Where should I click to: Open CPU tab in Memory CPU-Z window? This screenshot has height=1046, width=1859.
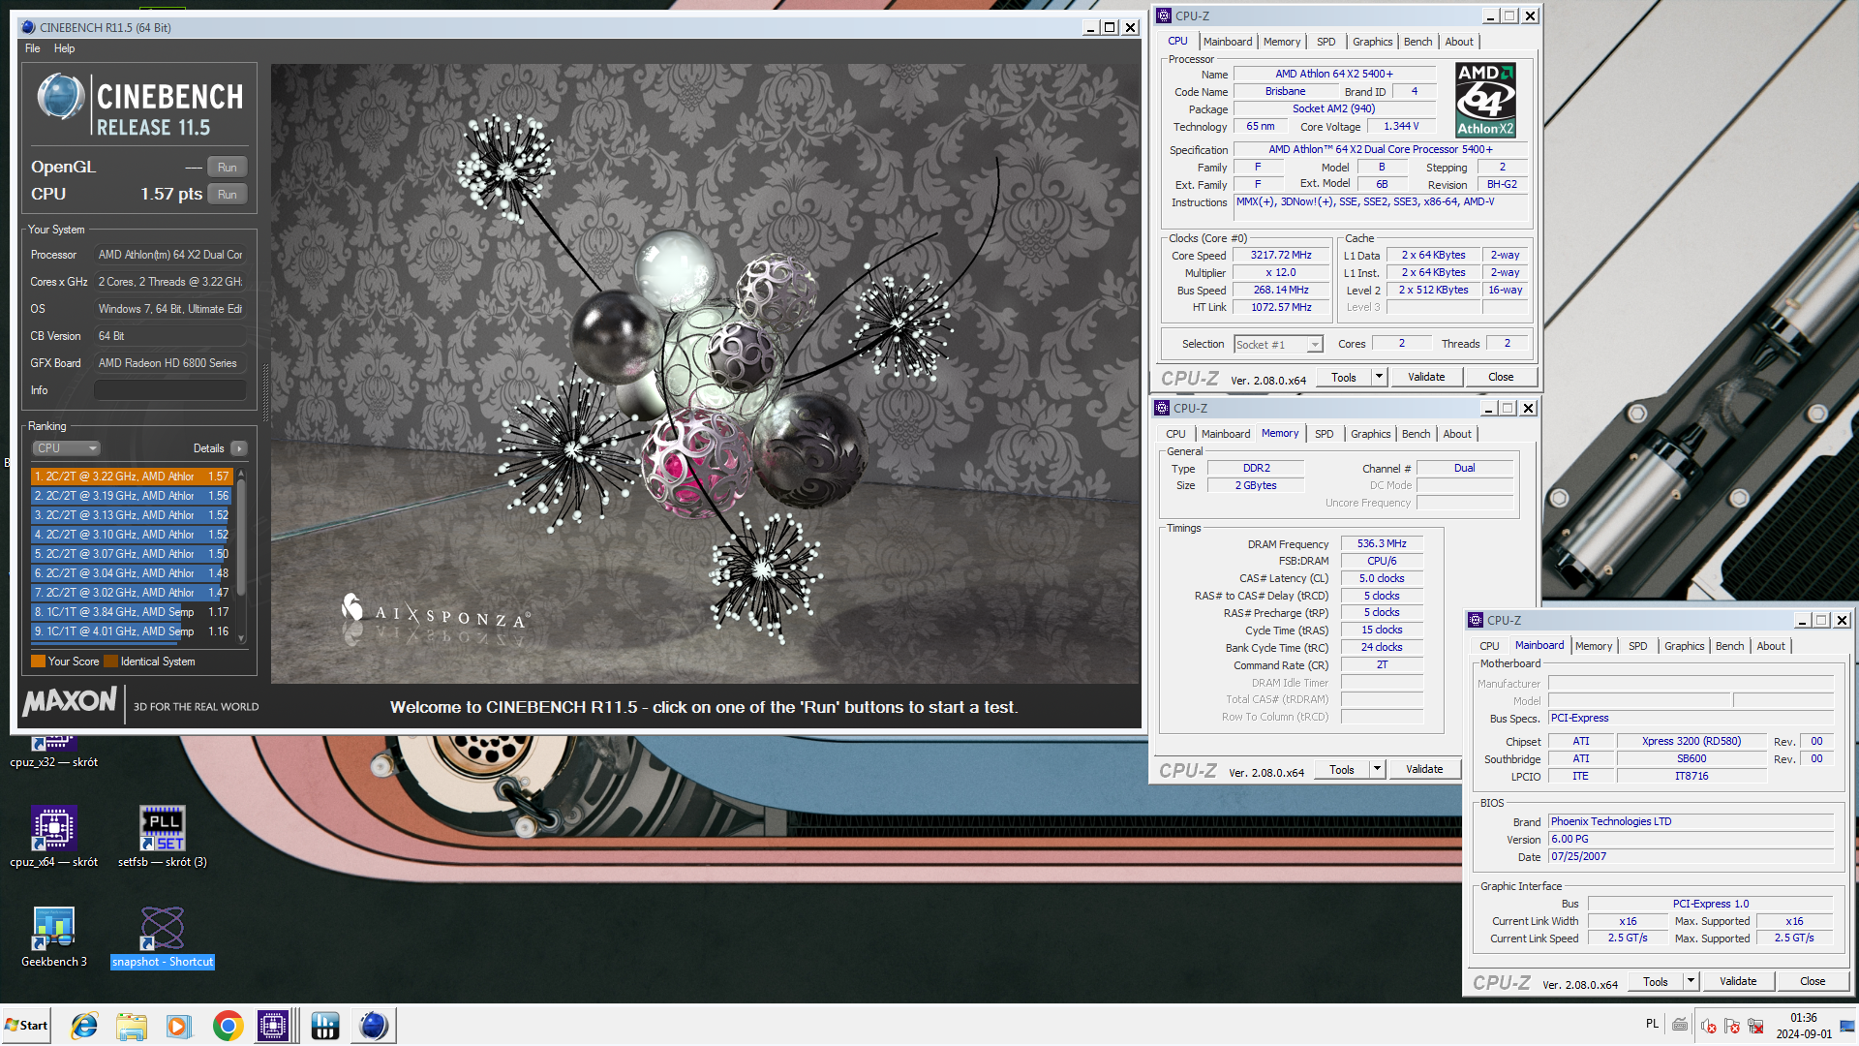point(1175,434)
